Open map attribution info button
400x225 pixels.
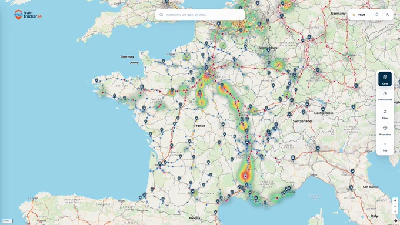click(396, 221)
